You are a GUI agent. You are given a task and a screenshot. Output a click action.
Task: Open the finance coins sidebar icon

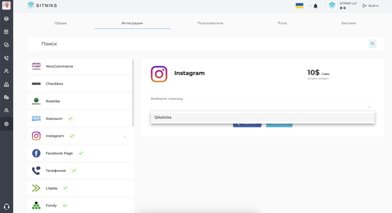[7, 97]
